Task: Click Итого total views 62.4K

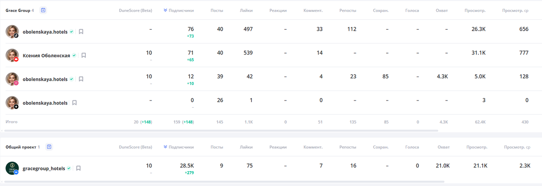Action: [x=480, y=122]
